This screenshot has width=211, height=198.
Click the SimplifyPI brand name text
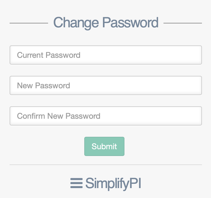113,184
